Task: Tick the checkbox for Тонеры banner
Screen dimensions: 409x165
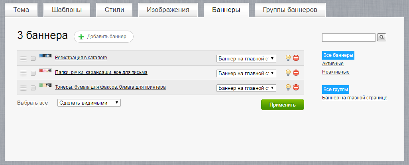Action: pyautogui.click(x=33, y=88)
